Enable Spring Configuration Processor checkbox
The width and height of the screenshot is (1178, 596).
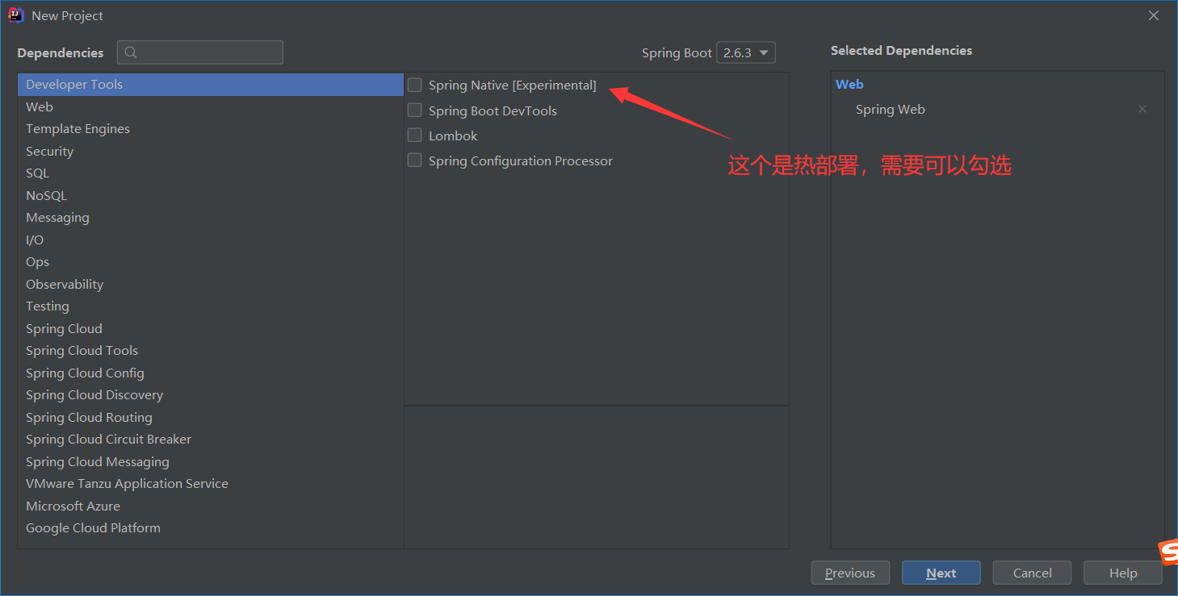coord(414,160)
